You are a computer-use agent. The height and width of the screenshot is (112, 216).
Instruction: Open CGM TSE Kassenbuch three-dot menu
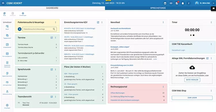coord(211,44)
